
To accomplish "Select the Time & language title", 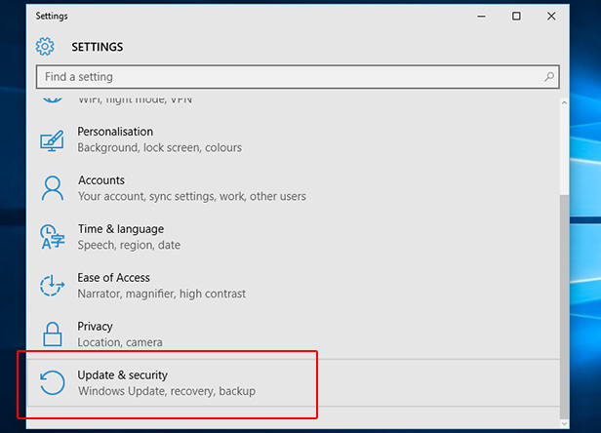I will (x=121, y=229).
